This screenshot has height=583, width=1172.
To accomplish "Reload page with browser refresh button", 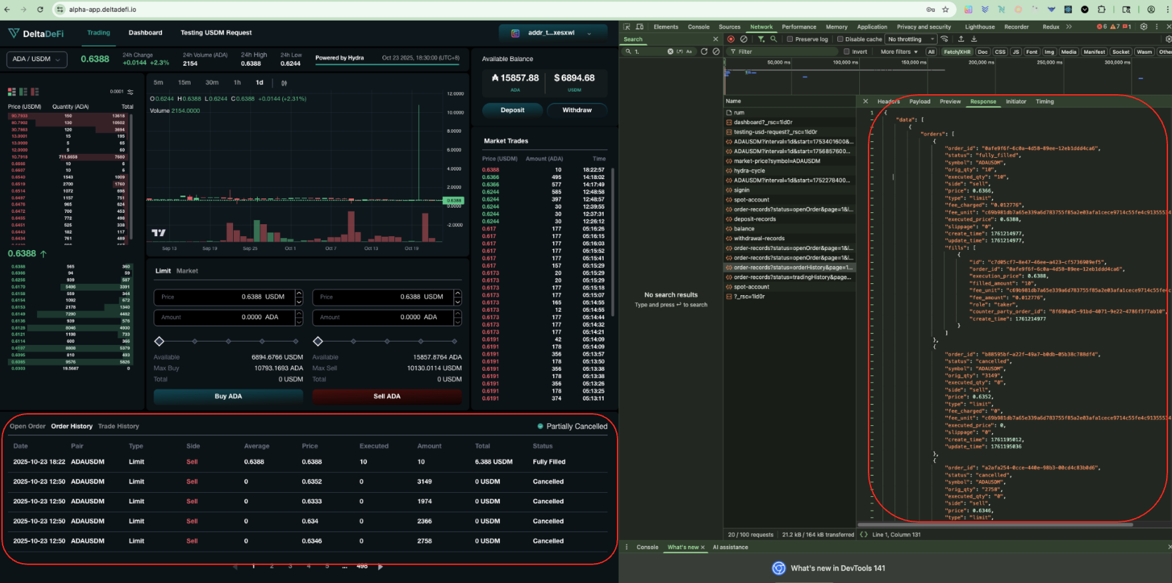I will pyautogui.click(x=40, y=9).
